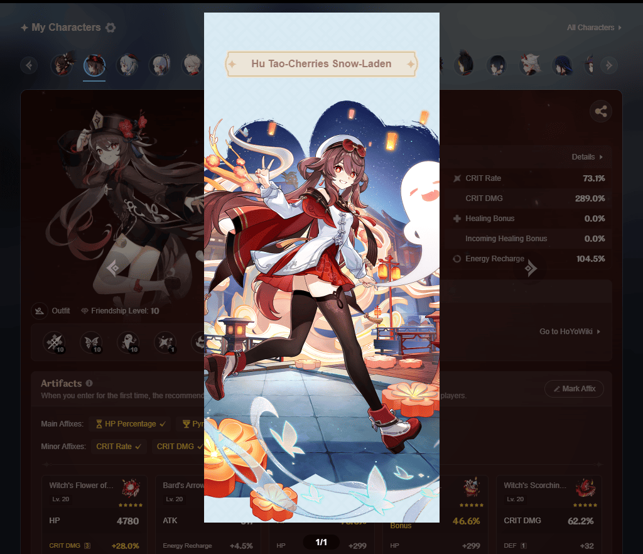Click the CRIT DMG +28.0% substat
The image size is (643, 554).
tap(94, 546)
